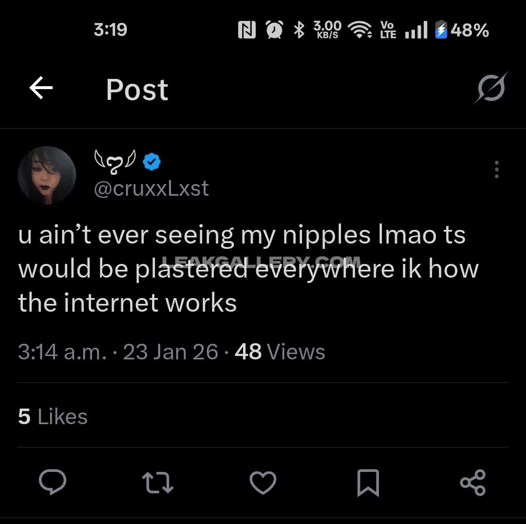This screenshot has width=526, height=524.
Task: Tap the battery 48% indicator
Action: click(x=462, y=30)
